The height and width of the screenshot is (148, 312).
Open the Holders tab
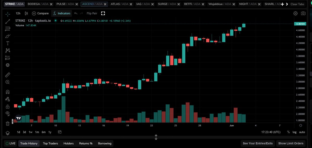69,143
